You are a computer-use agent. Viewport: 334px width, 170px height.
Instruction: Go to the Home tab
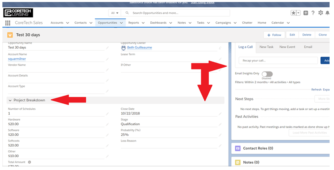262,23
